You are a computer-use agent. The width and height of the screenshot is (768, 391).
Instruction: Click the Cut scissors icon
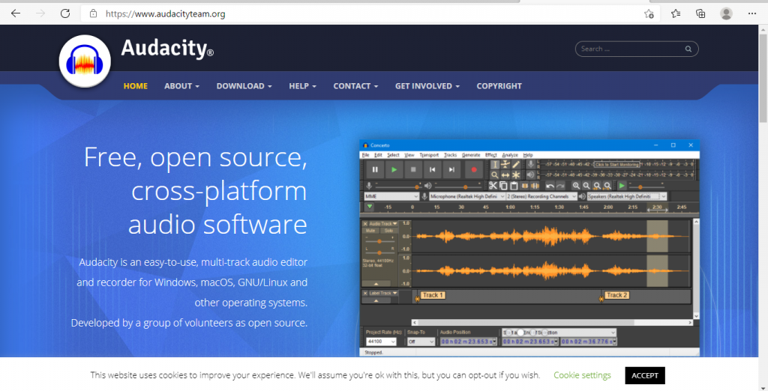tap(493, 186)
